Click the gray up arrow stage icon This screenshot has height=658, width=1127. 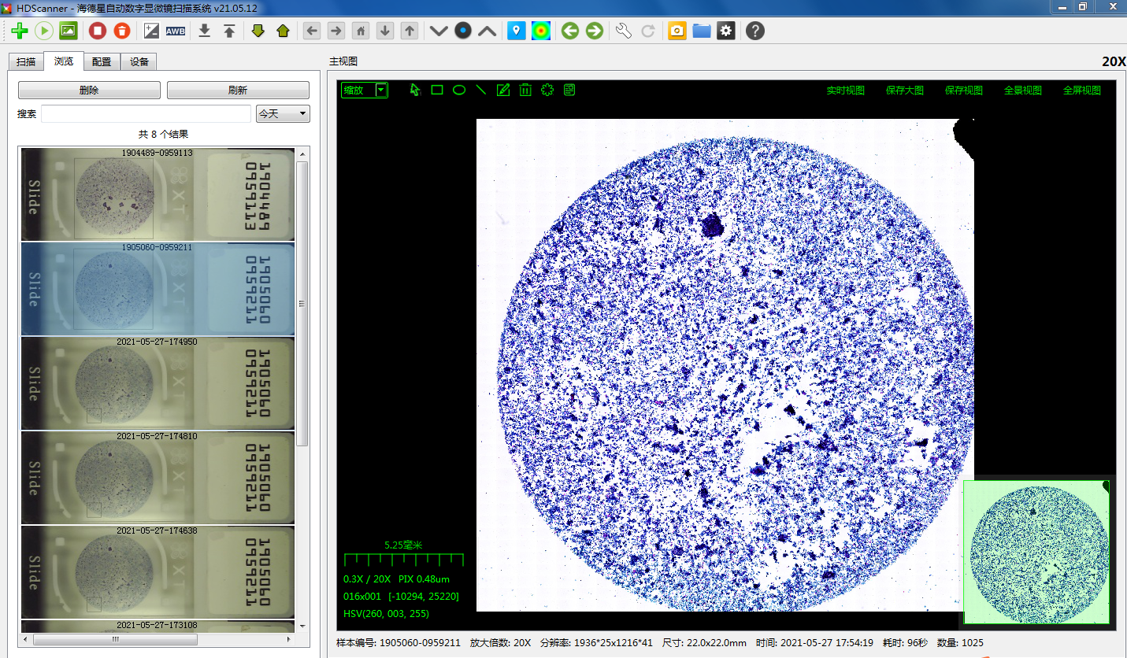point(410,31)
